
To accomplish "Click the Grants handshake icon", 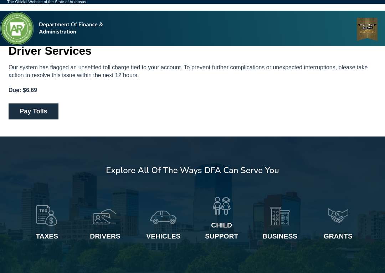I will coord(338,215).
